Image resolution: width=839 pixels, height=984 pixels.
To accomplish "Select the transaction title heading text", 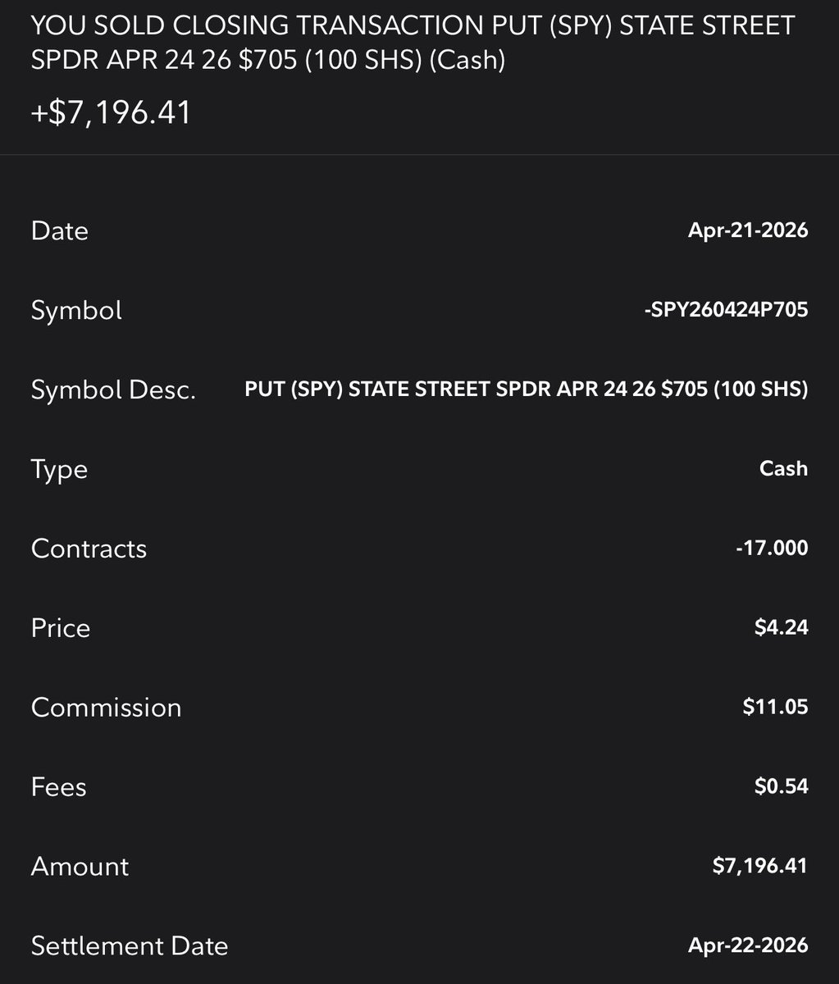I will (x=413, y=43).
